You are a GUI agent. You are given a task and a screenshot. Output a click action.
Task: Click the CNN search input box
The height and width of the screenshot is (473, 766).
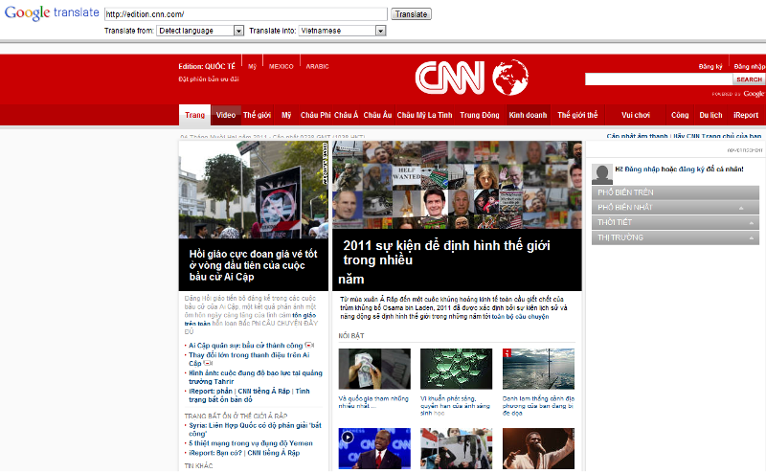[659, 79]
